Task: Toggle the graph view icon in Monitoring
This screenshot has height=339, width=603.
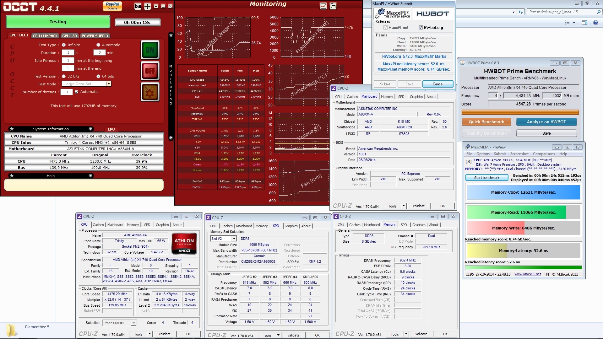Action: [323, 6]
